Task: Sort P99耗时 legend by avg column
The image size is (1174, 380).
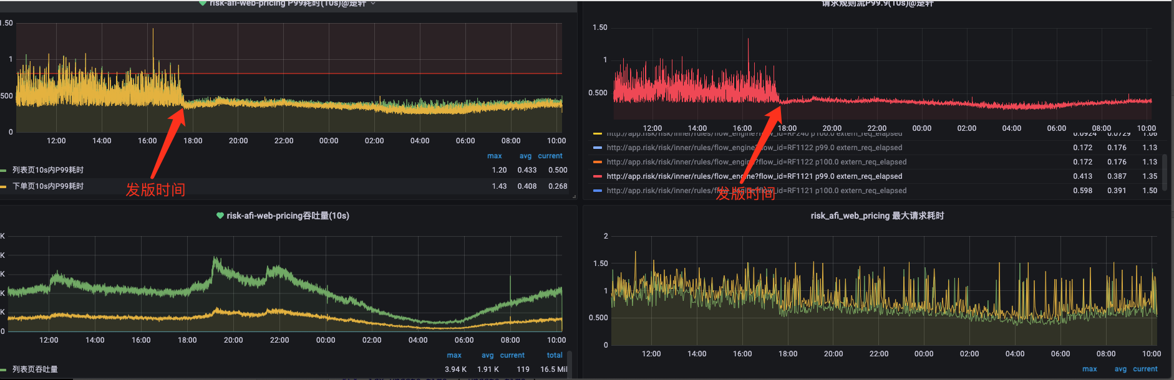Action: 525,156
